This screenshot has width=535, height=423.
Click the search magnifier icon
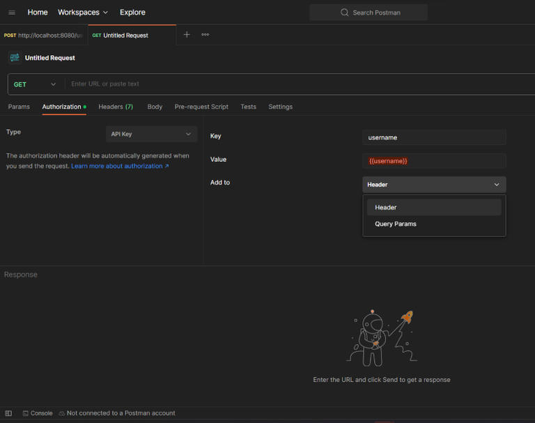[344, 13]
